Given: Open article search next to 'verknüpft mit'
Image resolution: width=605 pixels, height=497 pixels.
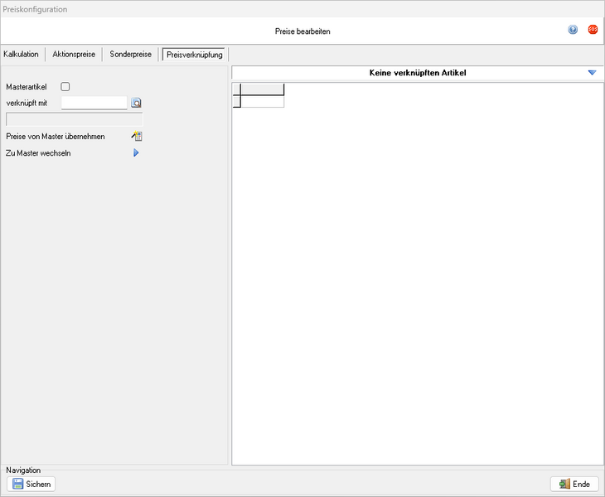Looking at the screenshot, I should click(137, 103).
